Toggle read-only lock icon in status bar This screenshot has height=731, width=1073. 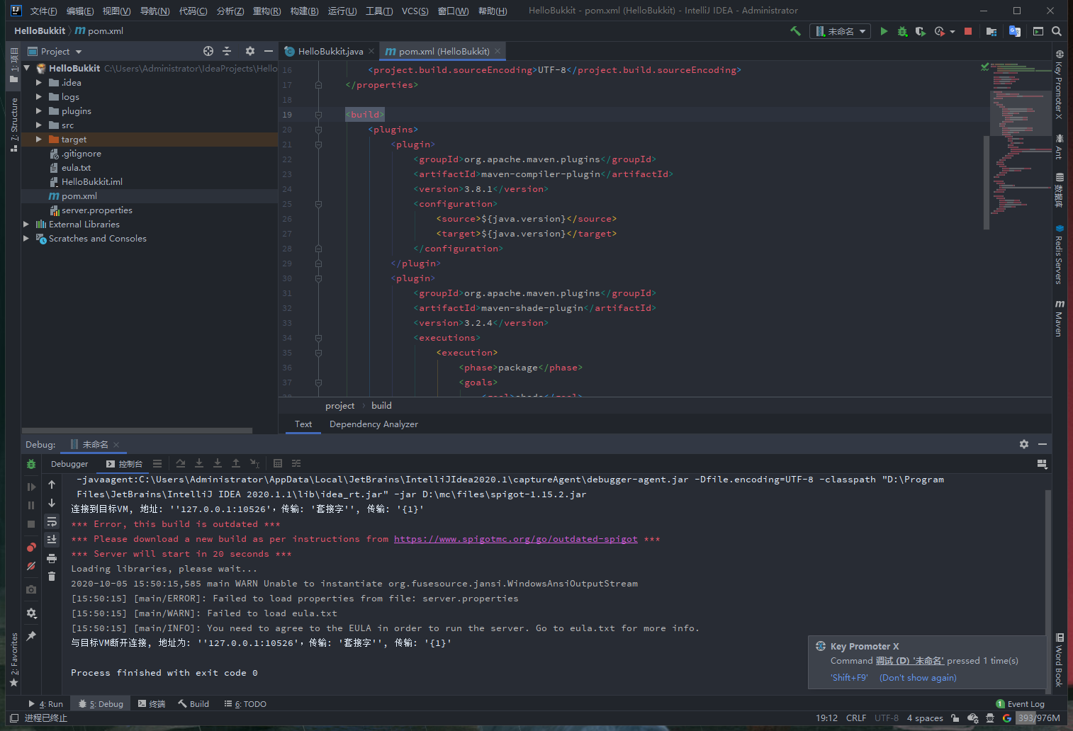tap(955, 718)
